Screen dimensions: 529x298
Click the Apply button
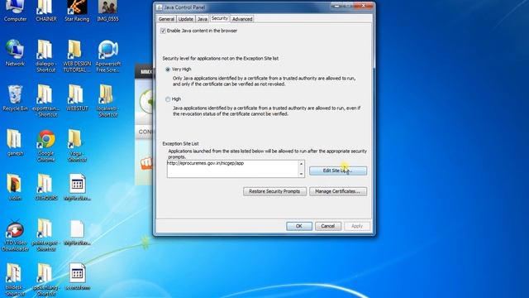pos(357,226)
